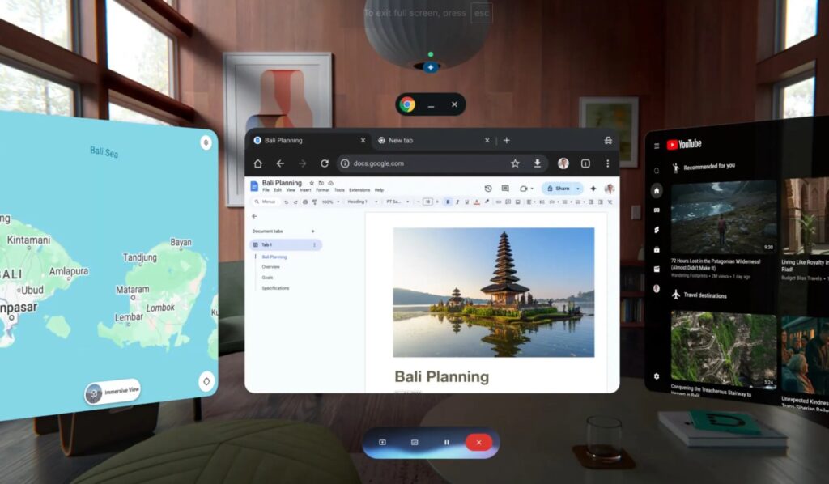Reload the docs.google.com page
This screenshot has height=484, width=829.
325,163
